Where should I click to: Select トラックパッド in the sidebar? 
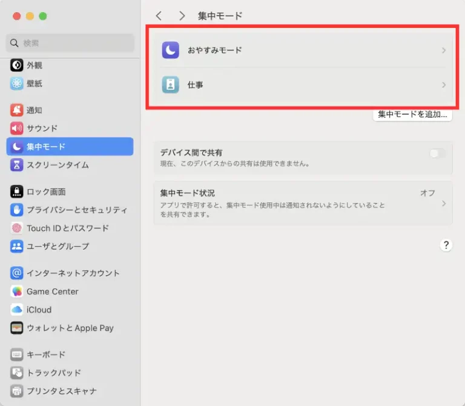(x=70, y=373)
